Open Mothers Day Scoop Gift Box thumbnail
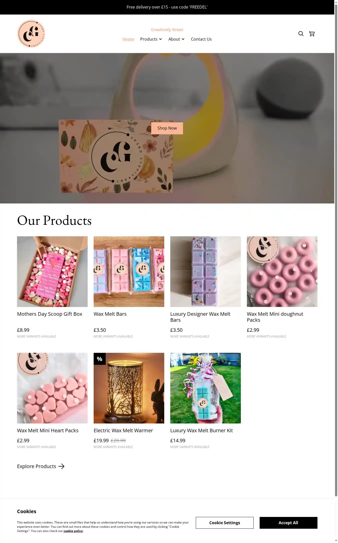The height and width of the screenshot is (543, 338). coord(52,272)
